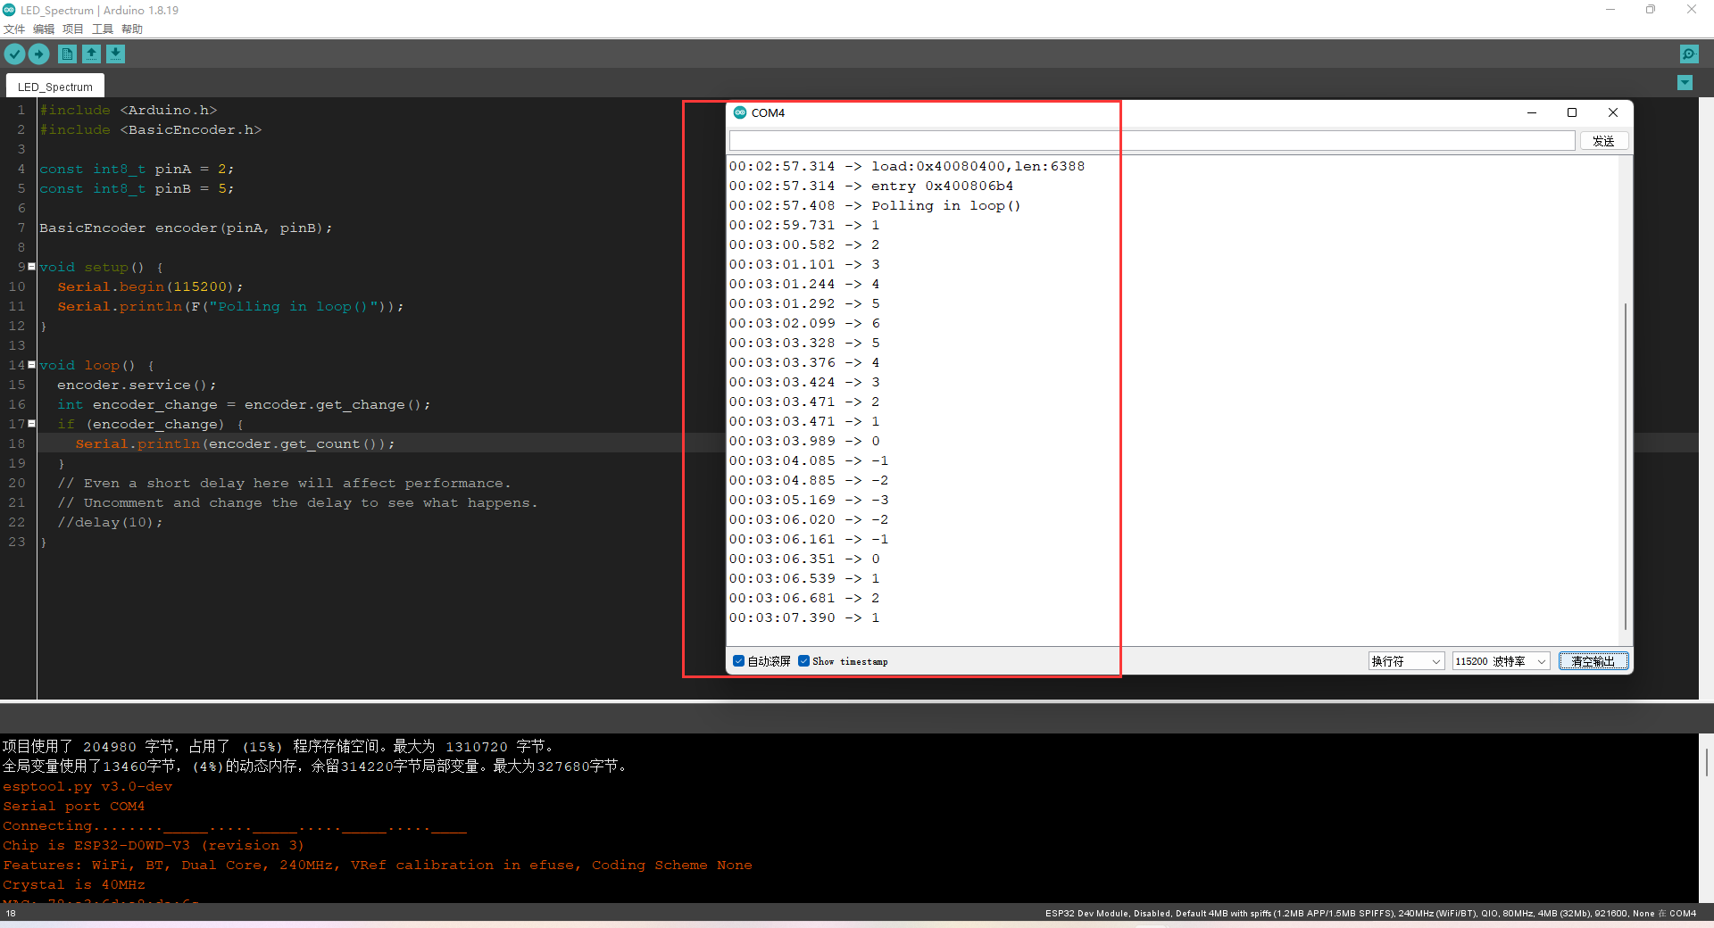1714x928 pixels.
Task: Open the 文件 menu
Action: tap(14, 29)
